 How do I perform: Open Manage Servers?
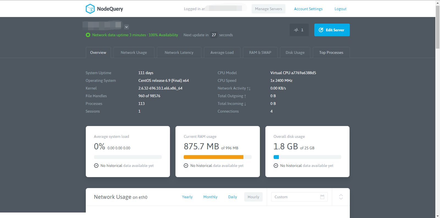[x=268, y=9]
